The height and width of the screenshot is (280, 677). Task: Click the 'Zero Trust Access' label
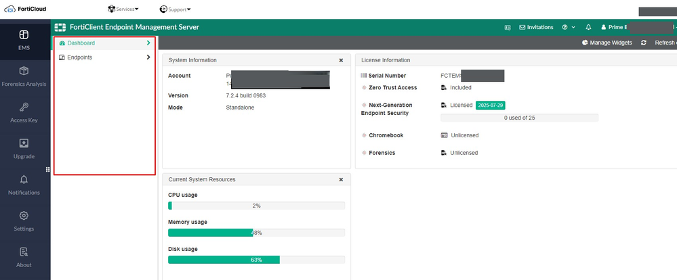[393, 88]
